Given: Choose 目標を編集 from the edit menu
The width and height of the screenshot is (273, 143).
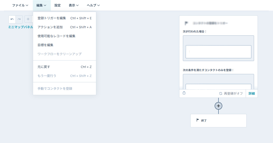Looking at the screenshot, I should 45,45.
